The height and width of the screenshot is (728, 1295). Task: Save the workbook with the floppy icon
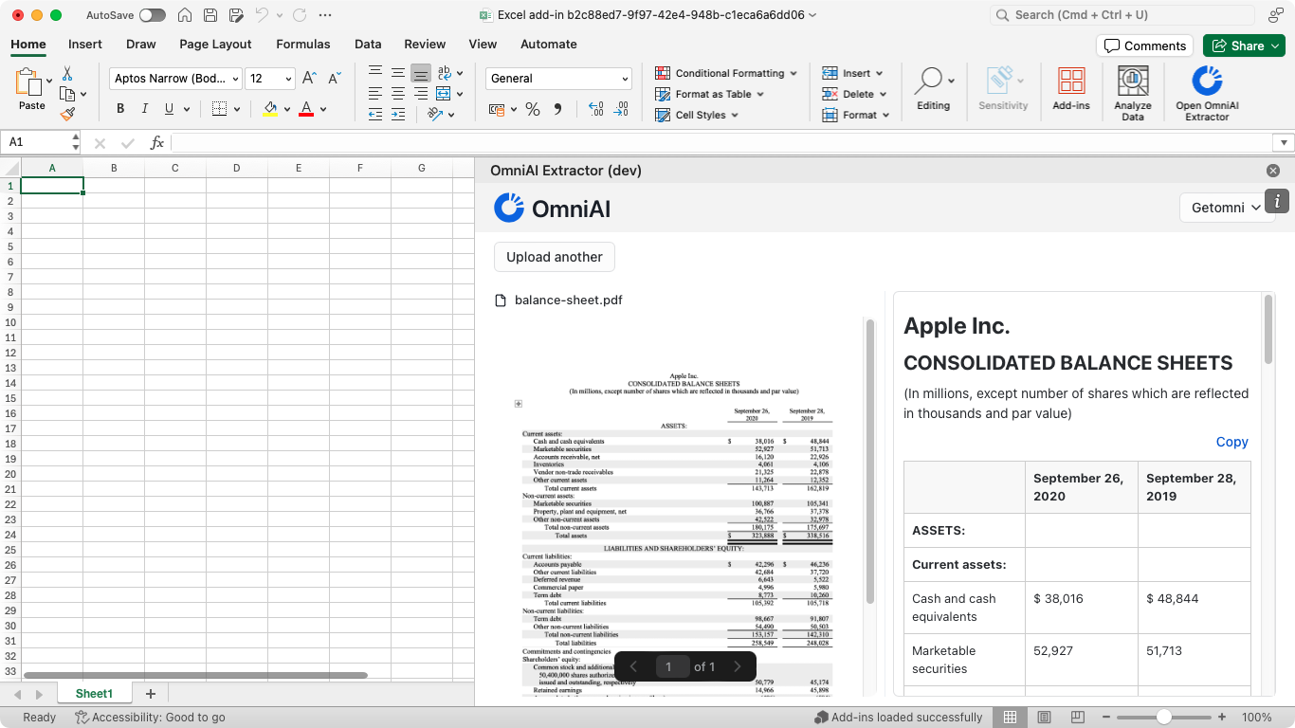coord(210,15)
